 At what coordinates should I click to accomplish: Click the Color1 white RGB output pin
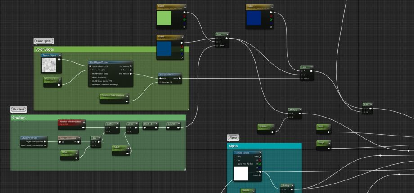184,12
